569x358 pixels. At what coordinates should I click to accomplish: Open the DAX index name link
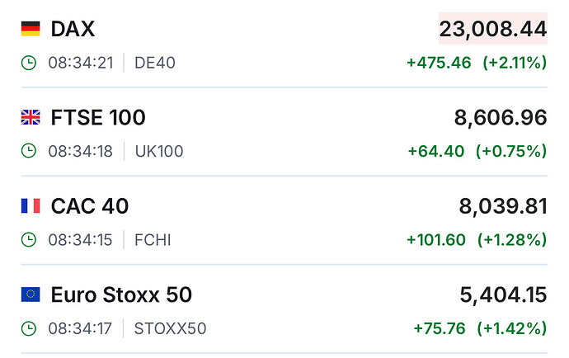click(x=73, y=30)
